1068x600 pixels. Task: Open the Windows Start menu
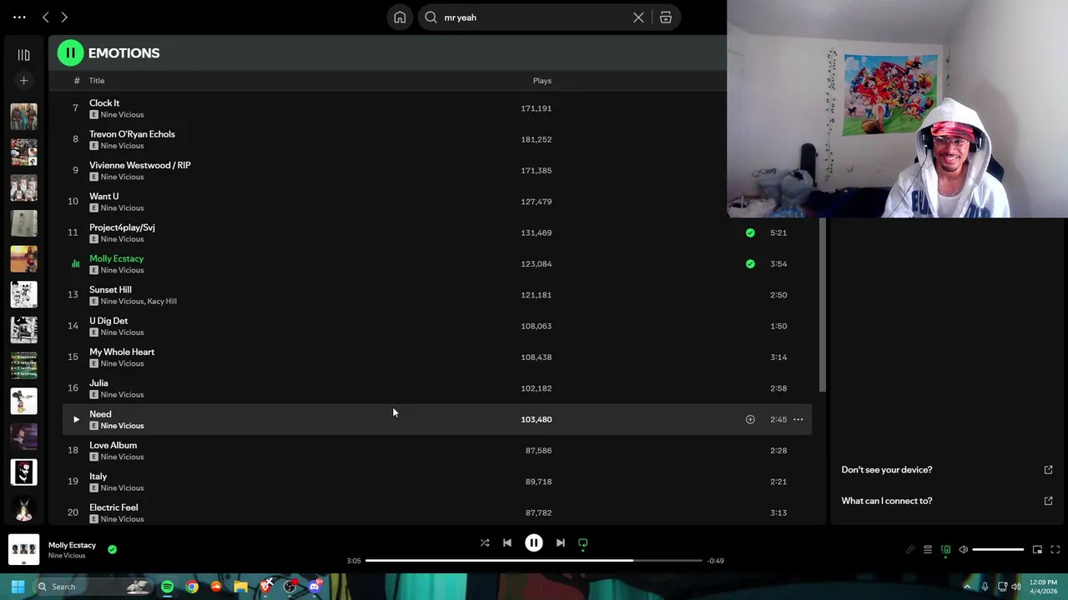coord(18,587)
